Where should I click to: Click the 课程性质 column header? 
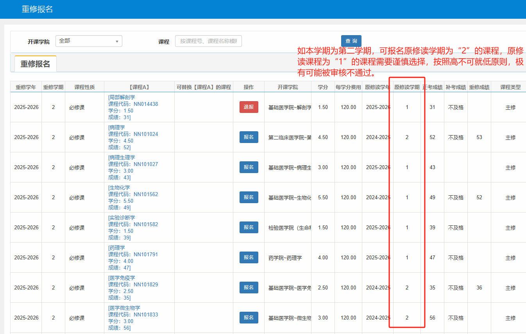coord(84,87)
